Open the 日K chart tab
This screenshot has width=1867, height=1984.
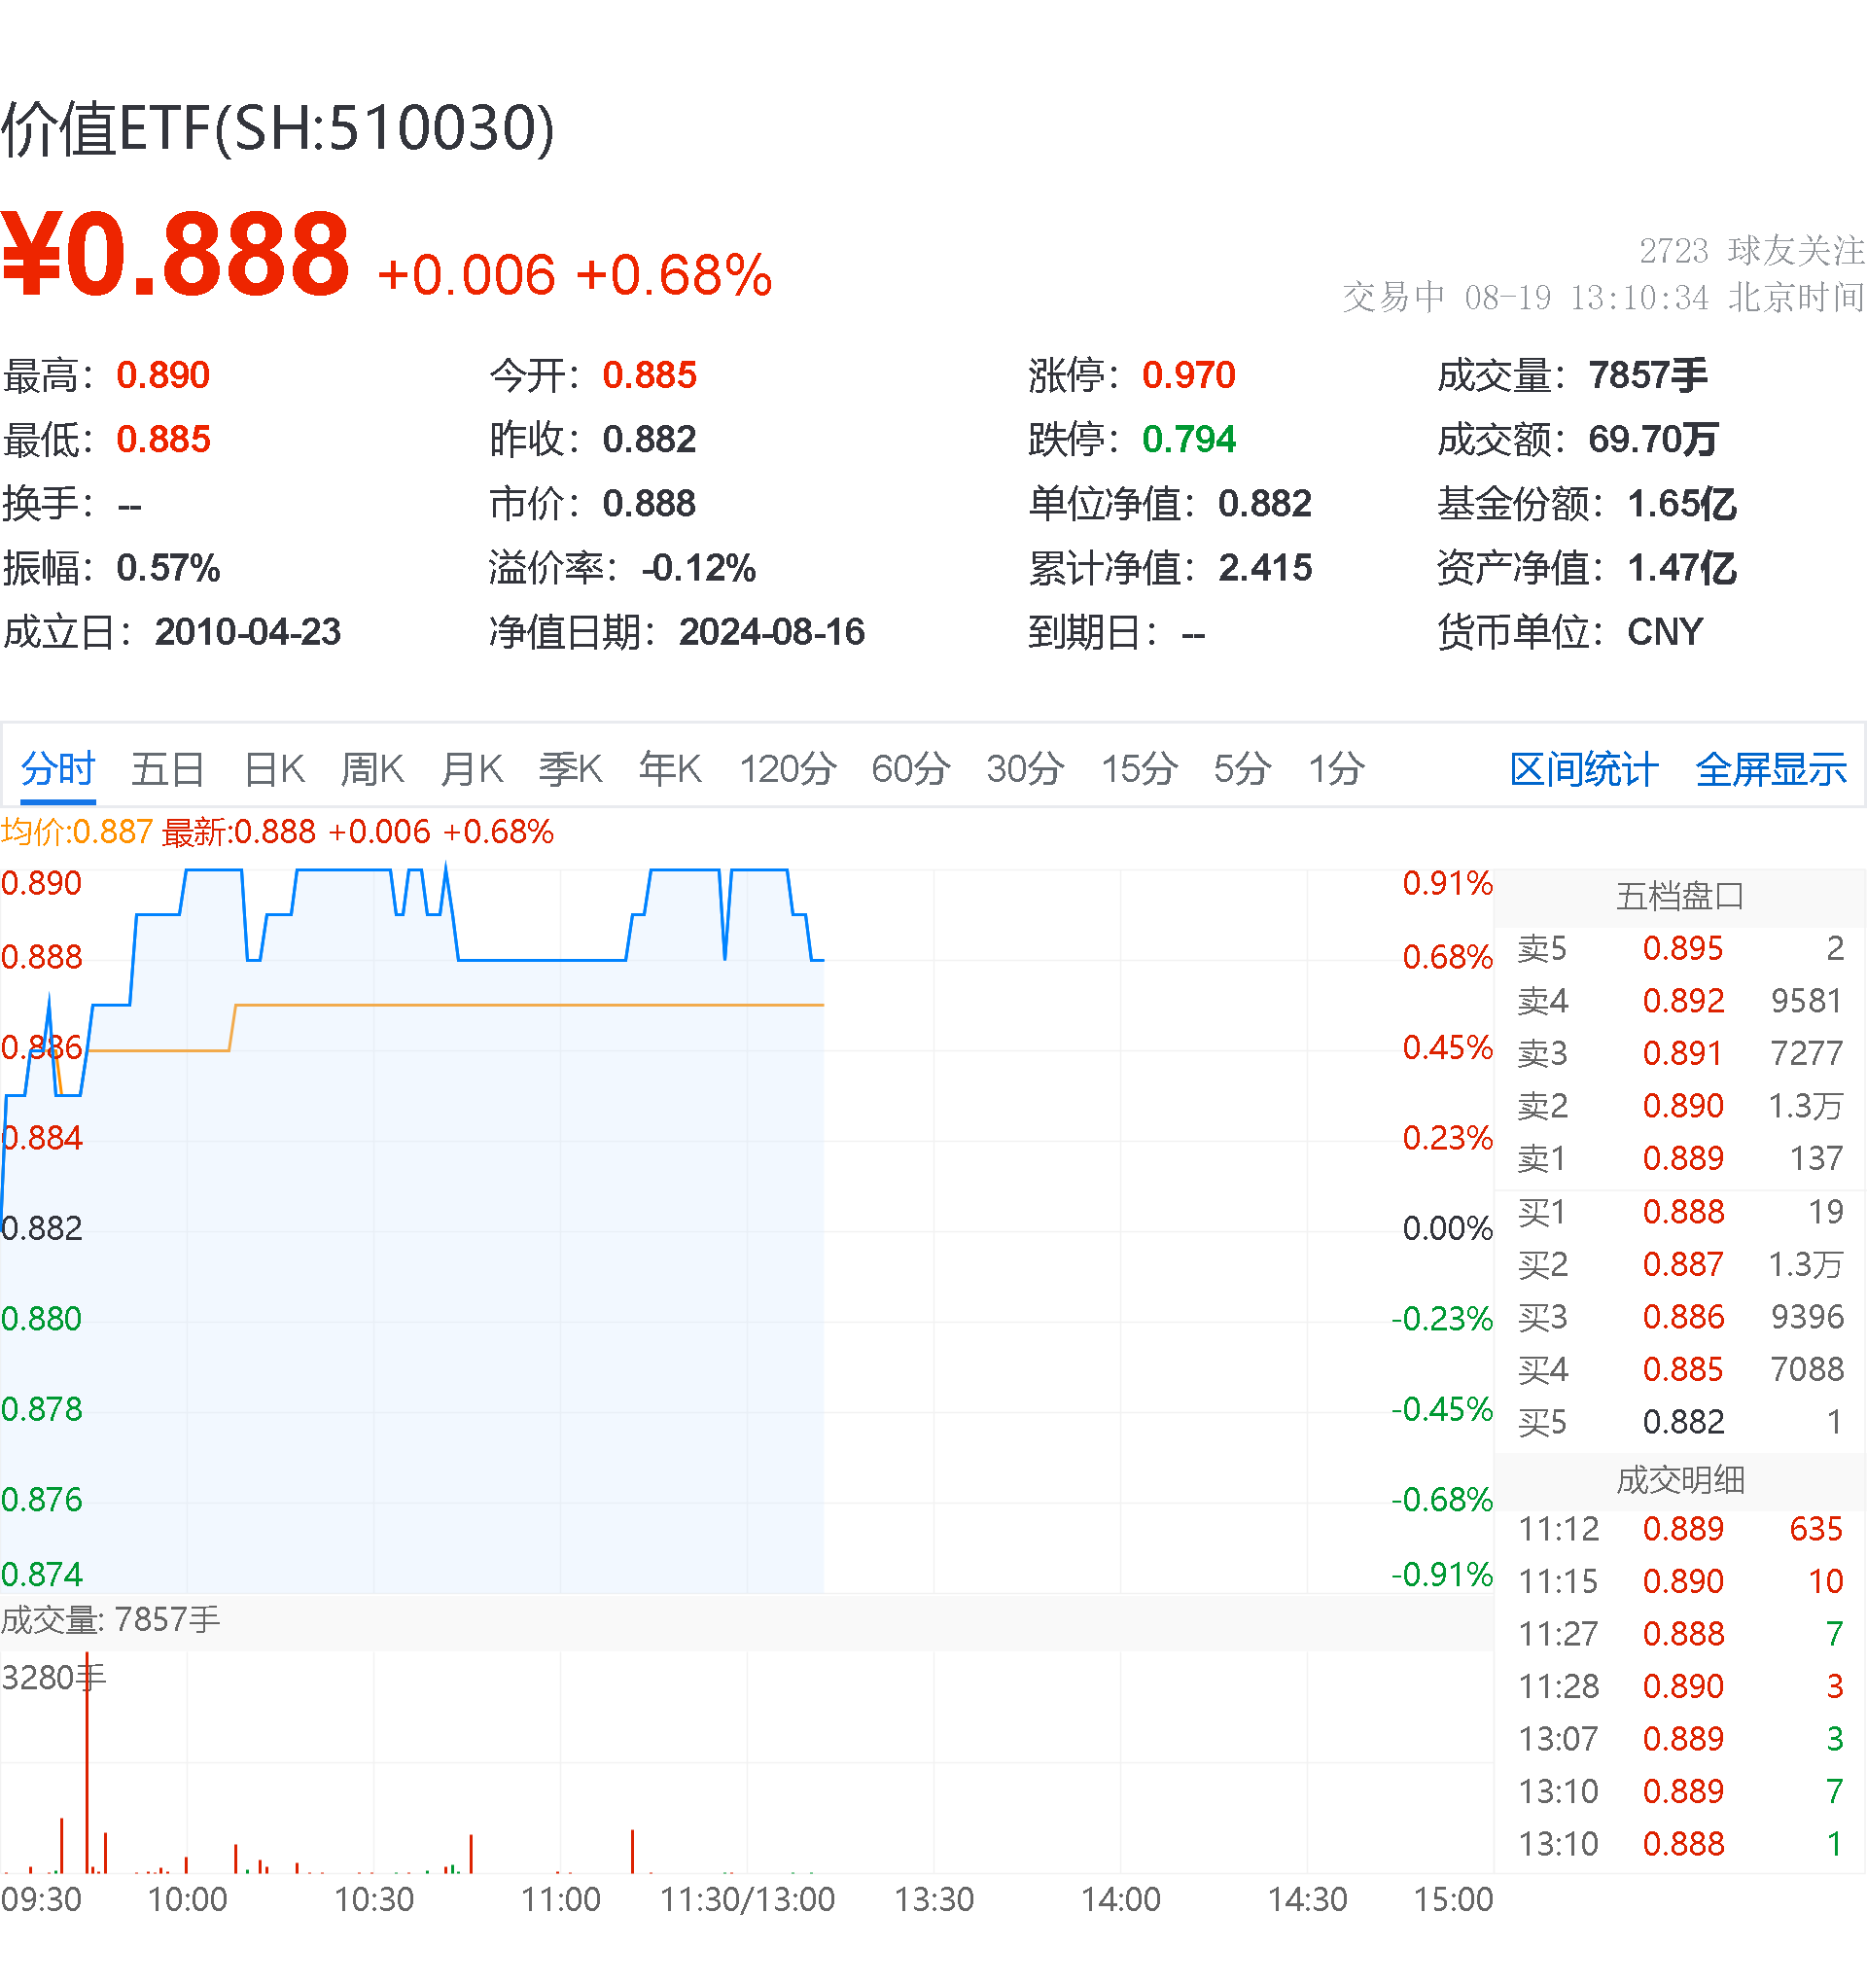(x=274, y=770)
